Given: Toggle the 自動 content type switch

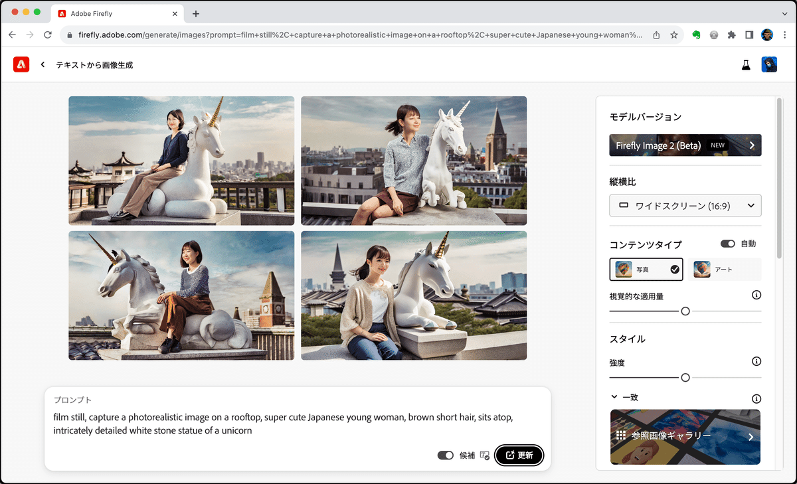Looking at the screenshot, I should (x=728, y=244).
